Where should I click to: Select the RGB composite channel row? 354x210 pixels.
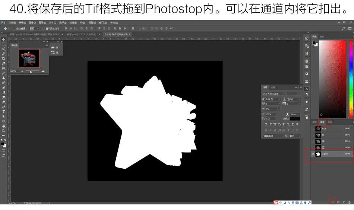(x=332, y=128)
